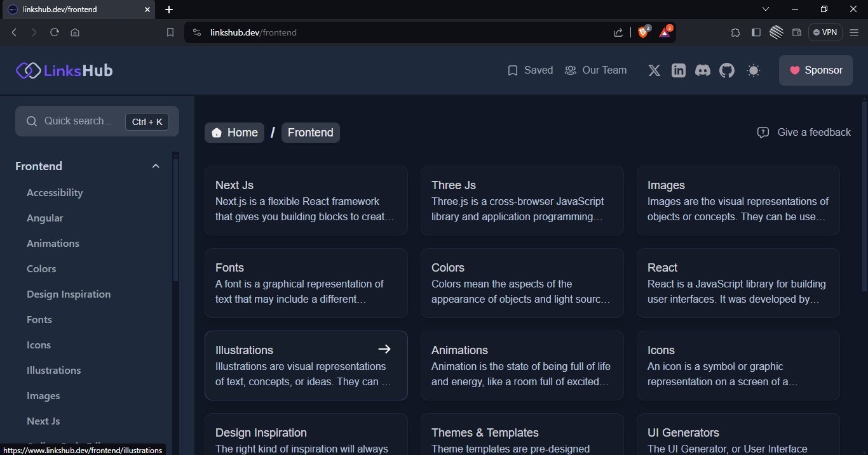The width and height of the screenshot is (868, 455).
Task: Click the site info icon in address bar
Action: click(197, 32)
